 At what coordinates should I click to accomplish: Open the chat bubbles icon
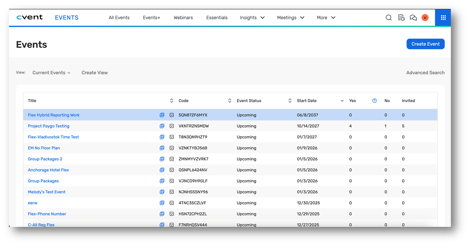click(413, 18)
